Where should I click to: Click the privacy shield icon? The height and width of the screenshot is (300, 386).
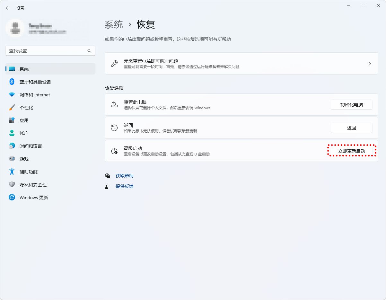click(x=12, y=185)
